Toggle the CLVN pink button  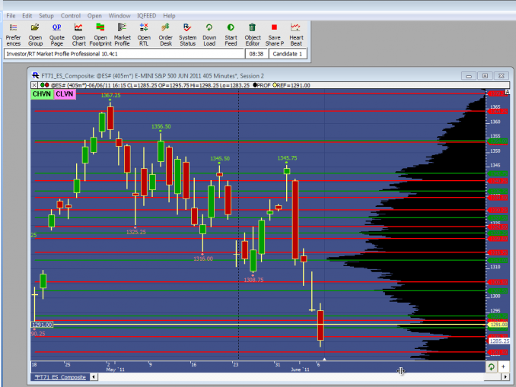tap(64, 94)
